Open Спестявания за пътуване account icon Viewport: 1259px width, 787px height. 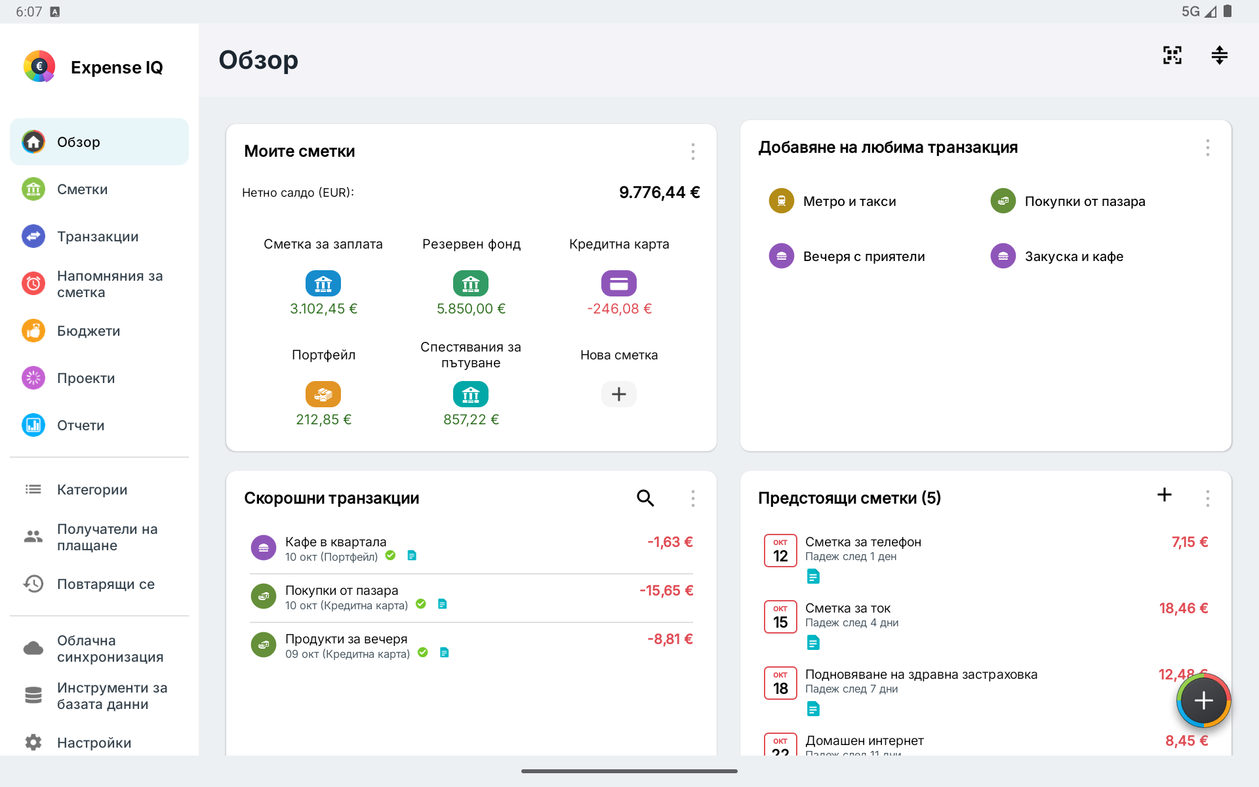pyautogui.click(x=471, y=394)
